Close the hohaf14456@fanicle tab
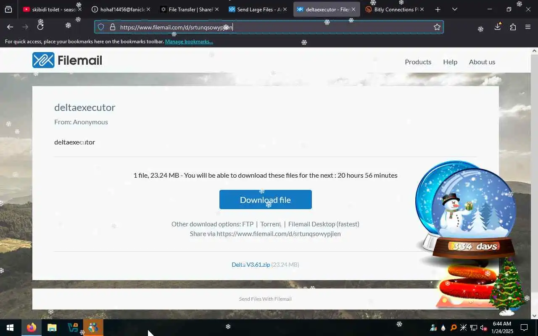 click(148, 9)
